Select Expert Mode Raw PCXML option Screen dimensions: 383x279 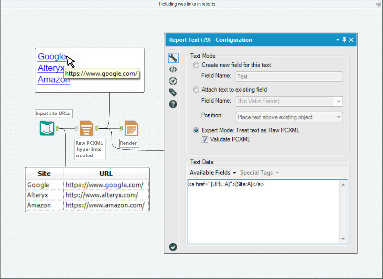click(x=196, y=131)
